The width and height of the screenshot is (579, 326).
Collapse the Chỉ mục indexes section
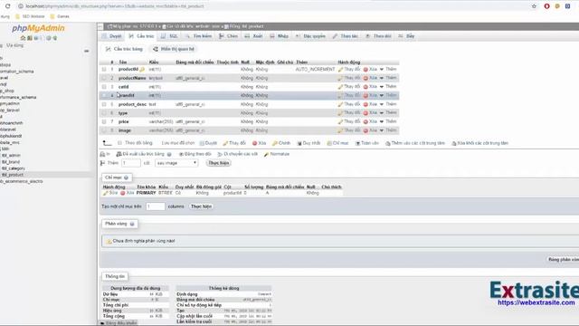click(117, 177)
